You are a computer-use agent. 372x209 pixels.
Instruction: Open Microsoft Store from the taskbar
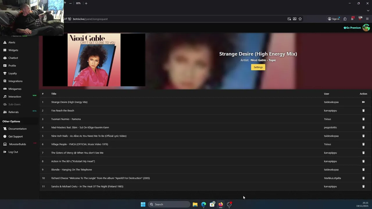click(212, 204)
